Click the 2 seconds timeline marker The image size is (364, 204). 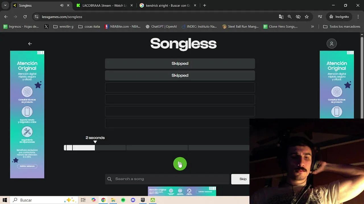pyautogui.click(x=95, y=139)
